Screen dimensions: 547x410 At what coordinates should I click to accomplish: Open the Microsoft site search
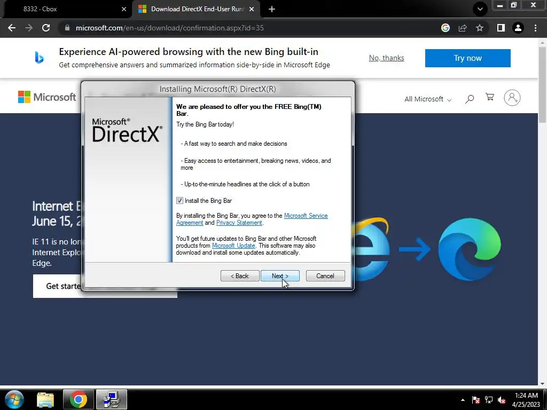(470, 99)
